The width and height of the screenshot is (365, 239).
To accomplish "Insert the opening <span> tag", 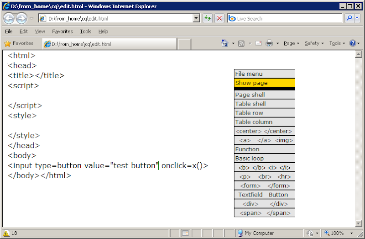I will click(250, 213).
